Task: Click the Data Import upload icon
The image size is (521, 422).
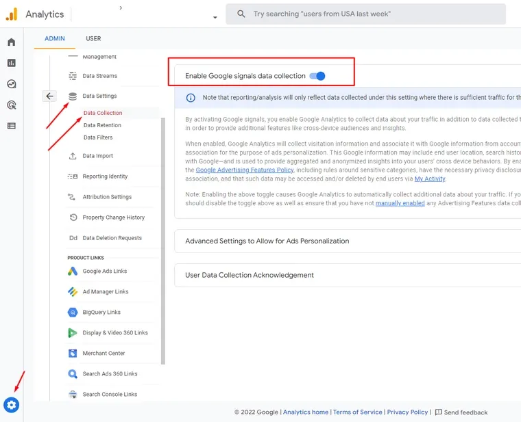Action: 73,156
